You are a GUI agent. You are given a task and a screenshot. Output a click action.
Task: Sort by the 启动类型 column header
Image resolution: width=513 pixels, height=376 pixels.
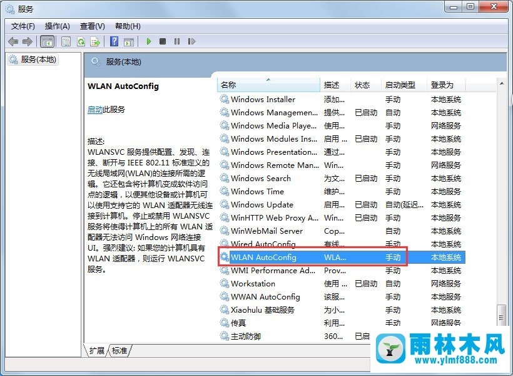tap(404, 85)
